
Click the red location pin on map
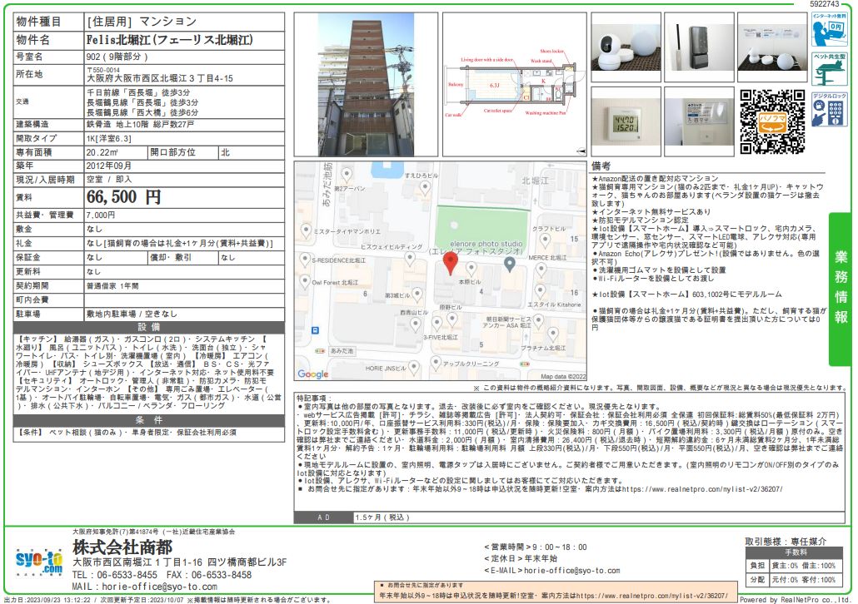point(450,263)
